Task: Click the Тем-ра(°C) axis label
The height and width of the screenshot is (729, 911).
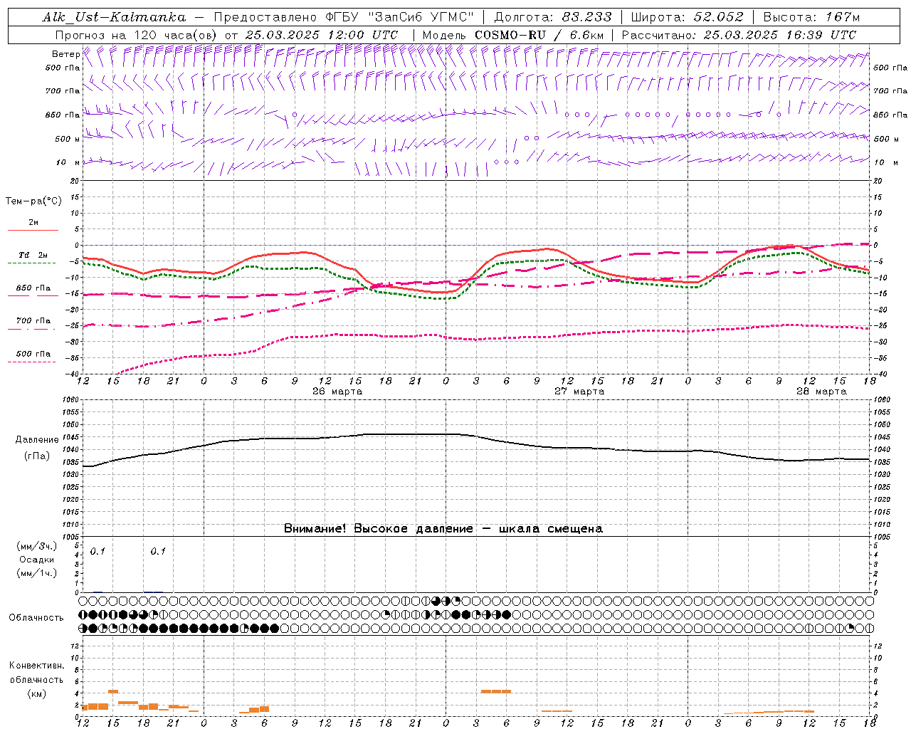Action: pyautogui.click(x=33, y=201)
